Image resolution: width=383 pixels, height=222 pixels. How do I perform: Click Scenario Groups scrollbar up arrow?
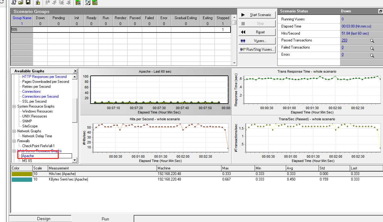[234, 17]
